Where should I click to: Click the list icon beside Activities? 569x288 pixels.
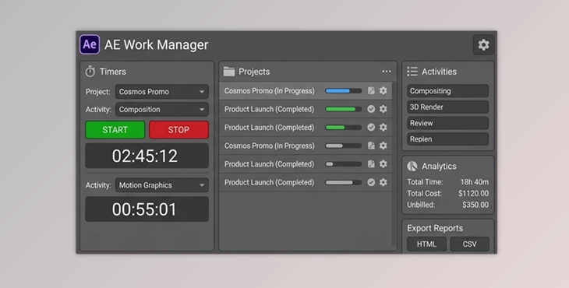[x=412, y=72]
